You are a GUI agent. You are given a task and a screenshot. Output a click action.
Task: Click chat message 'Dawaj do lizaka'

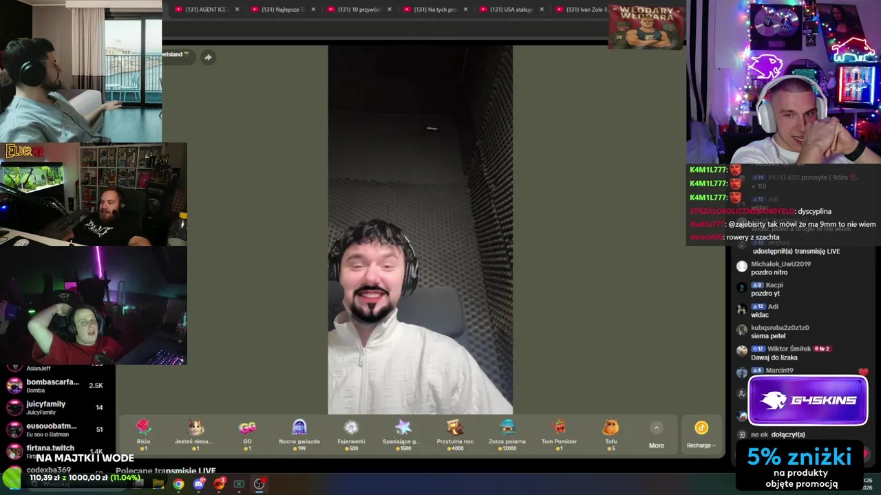774,357
